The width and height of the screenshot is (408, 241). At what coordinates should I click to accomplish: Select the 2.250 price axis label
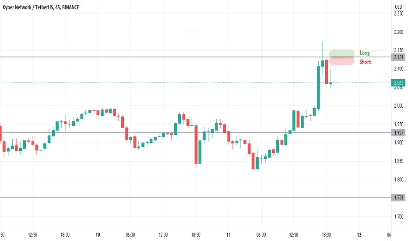tap(399, 14)
